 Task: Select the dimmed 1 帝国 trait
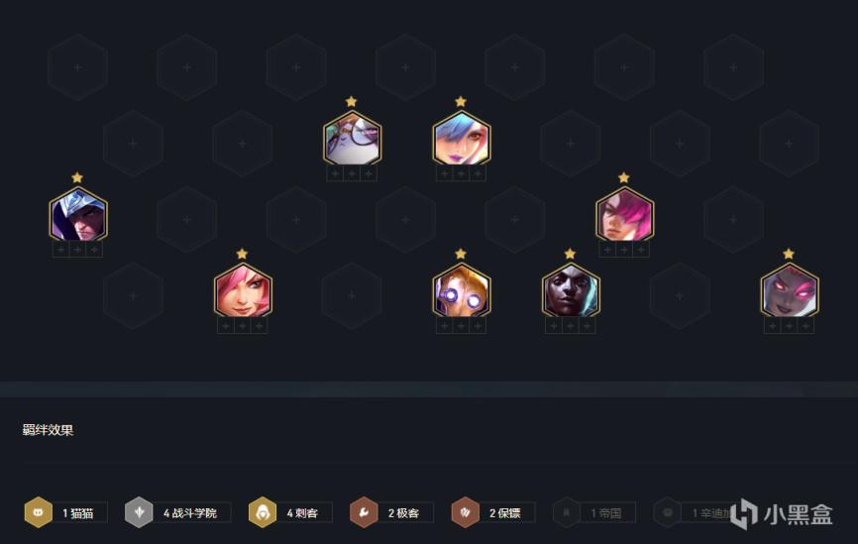coord(594,512)
